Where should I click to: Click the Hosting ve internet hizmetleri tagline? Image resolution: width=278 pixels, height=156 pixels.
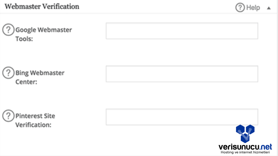[x=245, y=153]
